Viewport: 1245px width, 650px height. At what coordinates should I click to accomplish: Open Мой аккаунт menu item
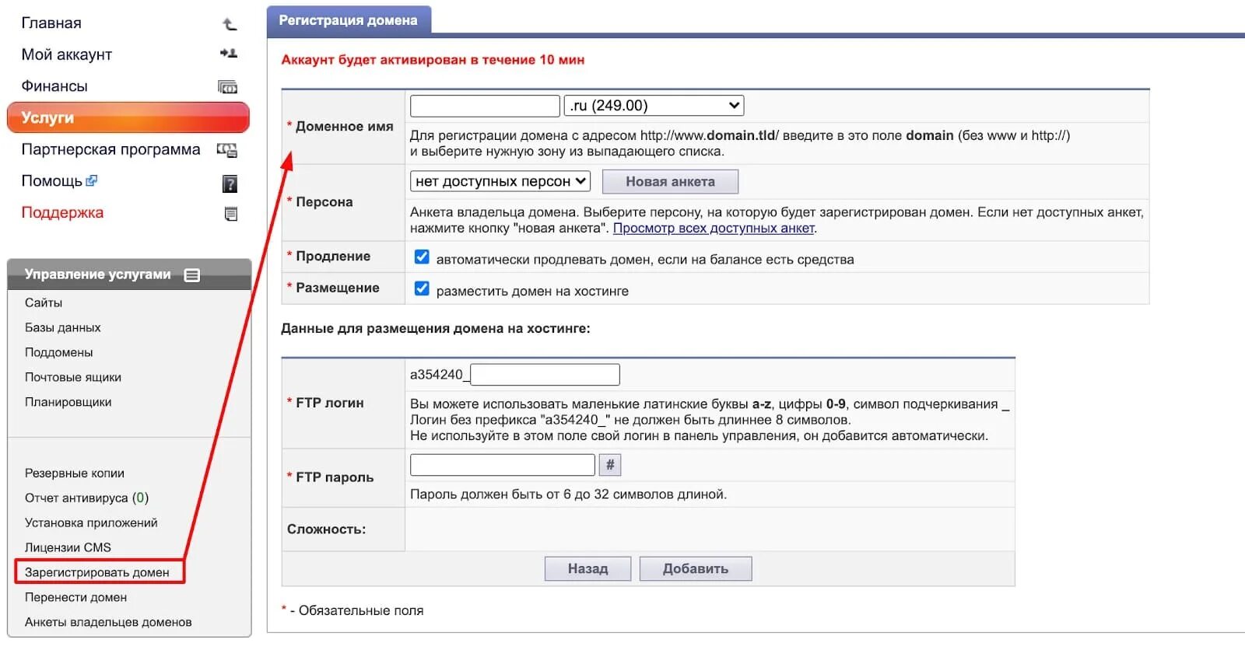(x=67, y=54)
